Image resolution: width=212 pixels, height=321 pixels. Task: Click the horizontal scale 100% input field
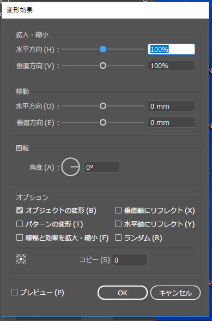coord(171,49)
